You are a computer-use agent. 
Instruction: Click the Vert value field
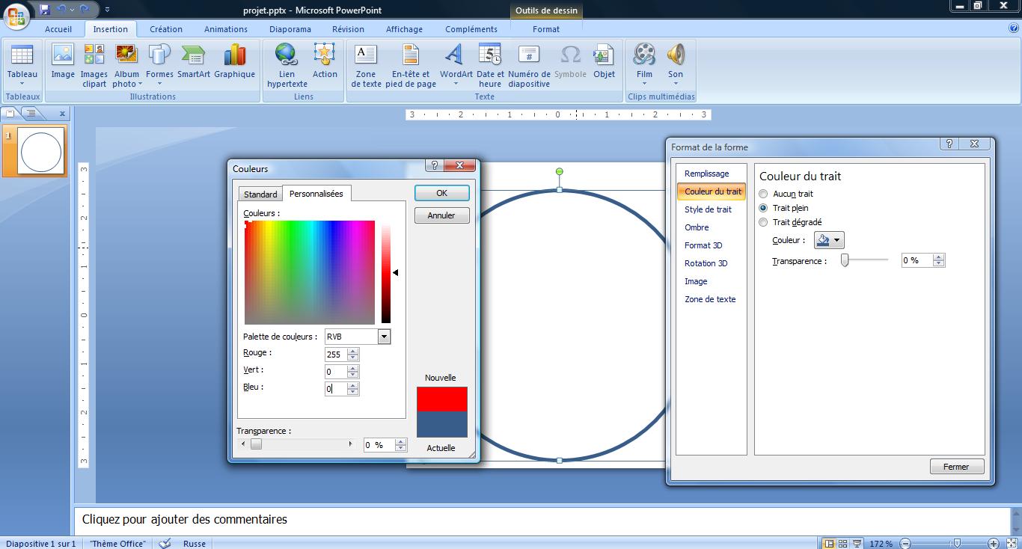tap(336, 372)
